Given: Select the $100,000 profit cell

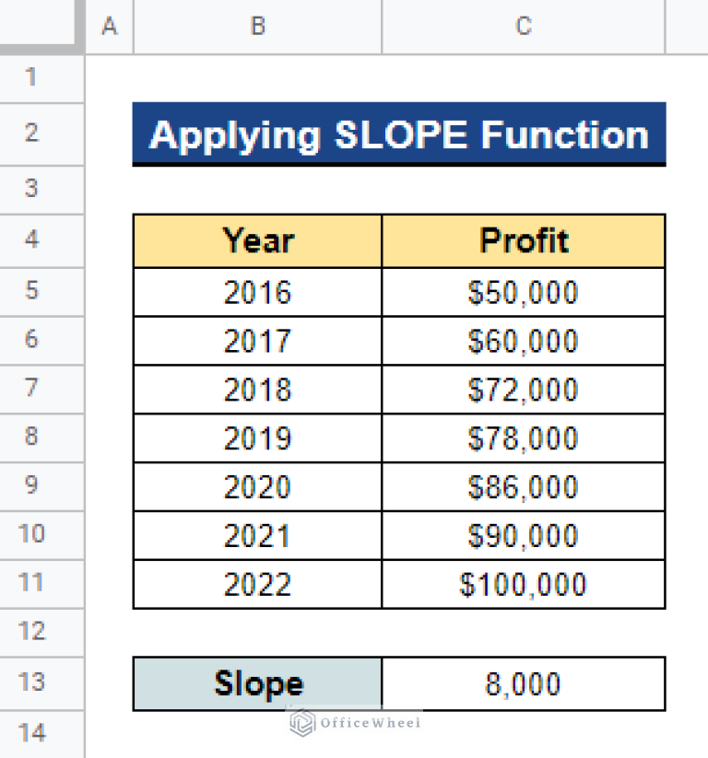Looking at the screenshot, I should coord(523,585).
